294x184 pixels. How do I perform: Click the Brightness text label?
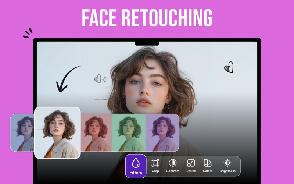(227, 171)
